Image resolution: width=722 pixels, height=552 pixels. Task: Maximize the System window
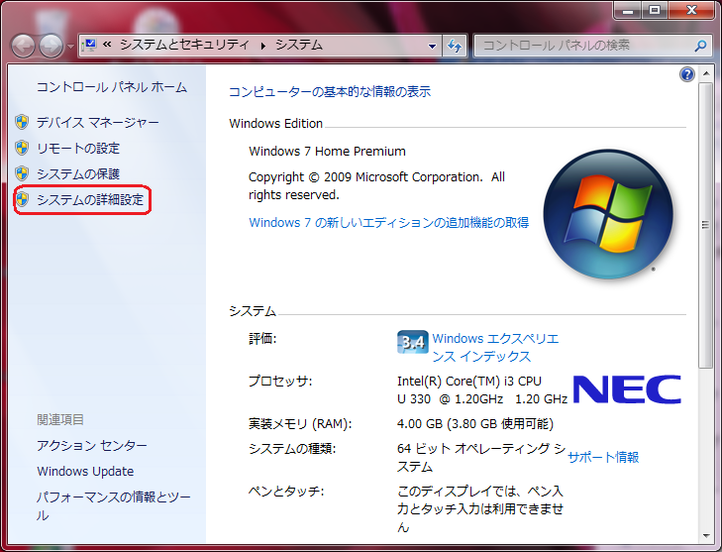(x=655, y=10)
